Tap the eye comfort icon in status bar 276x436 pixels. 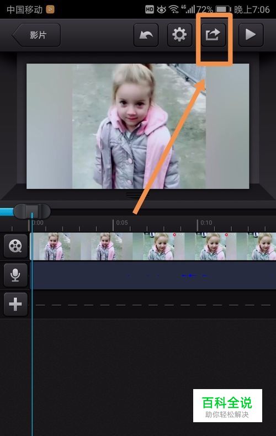coord(161,10)
